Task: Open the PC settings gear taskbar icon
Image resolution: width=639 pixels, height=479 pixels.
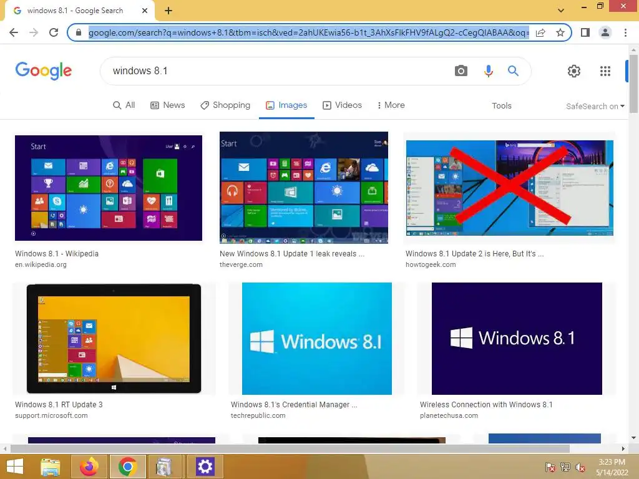Action: click(x=205, y=467)
